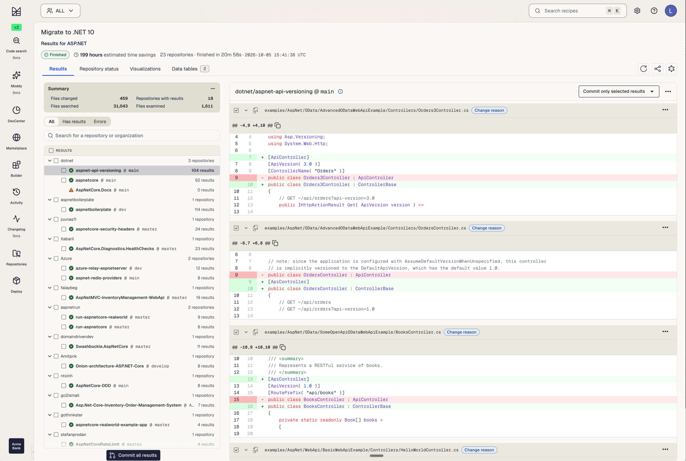Click Commit all results button
This screenshot has width=686, height=461.
click(133, 455)
